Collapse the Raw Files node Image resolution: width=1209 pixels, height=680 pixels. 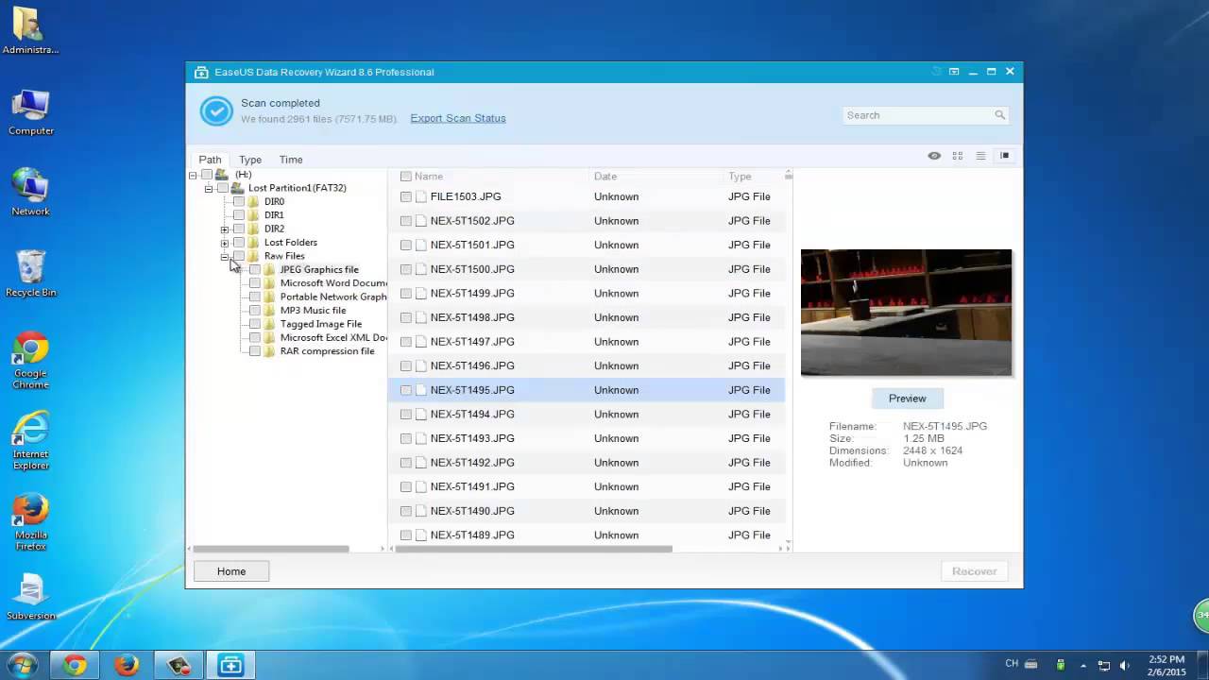pyautogui.click(x=225, y=257)
